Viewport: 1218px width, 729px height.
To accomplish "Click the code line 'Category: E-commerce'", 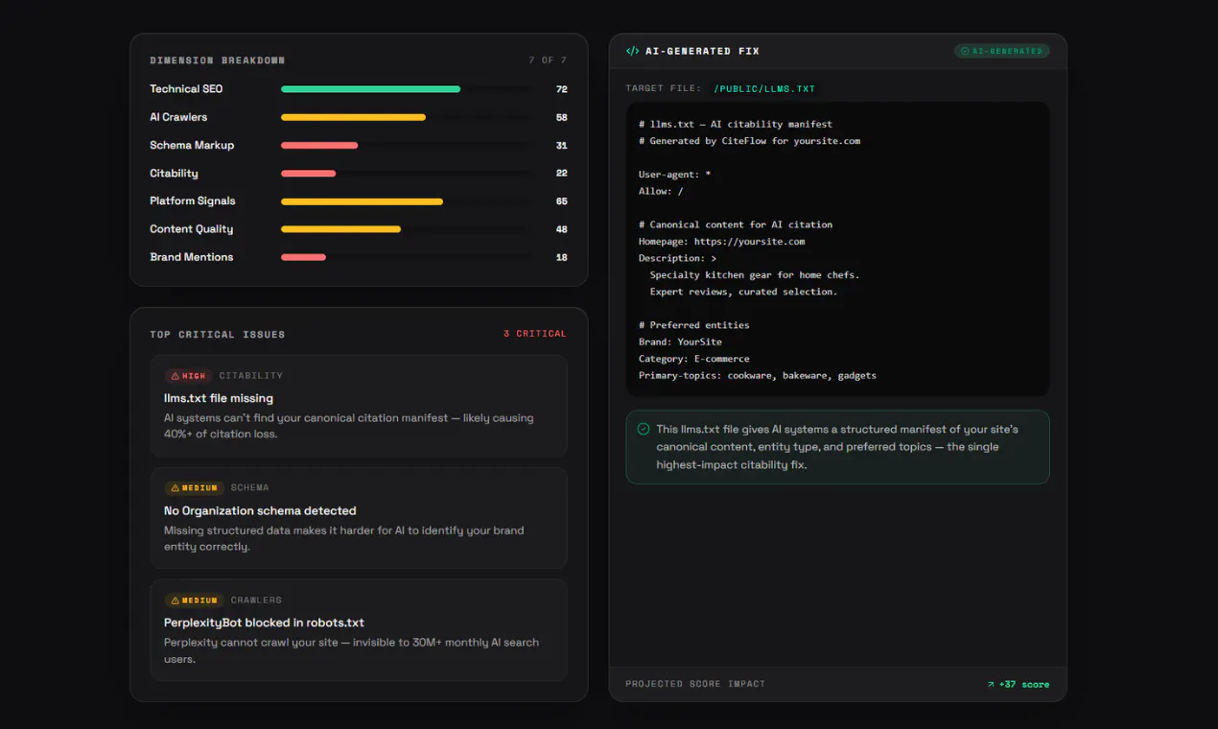I will [694, 359].
